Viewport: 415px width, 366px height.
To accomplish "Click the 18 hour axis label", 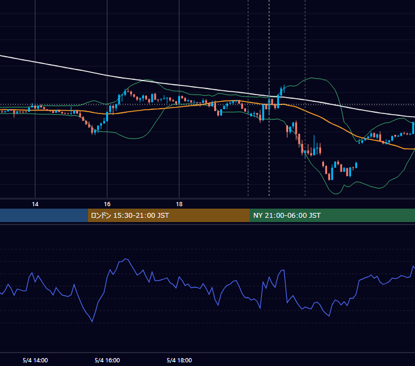I will [179, 204].
